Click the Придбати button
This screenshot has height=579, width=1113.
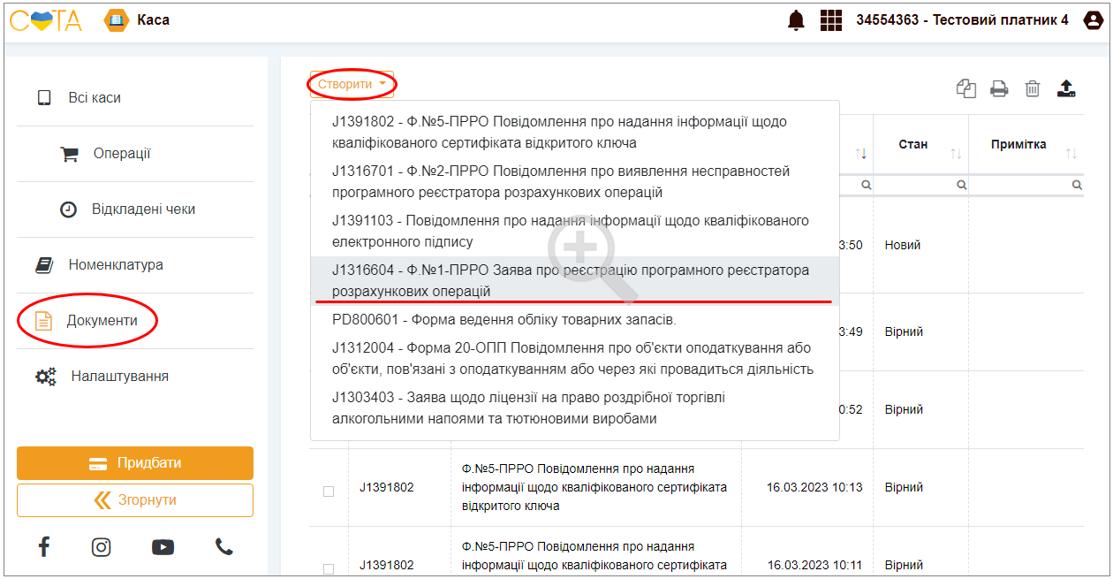135,463
